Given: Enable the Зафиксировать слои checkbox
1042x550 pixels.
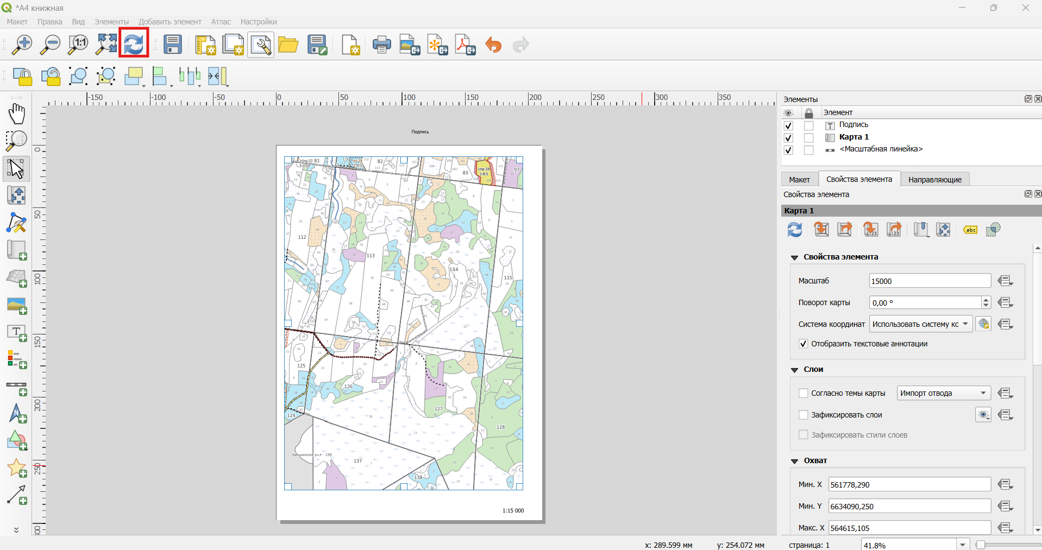Looking at the screenshot, I should click(804, 415).
